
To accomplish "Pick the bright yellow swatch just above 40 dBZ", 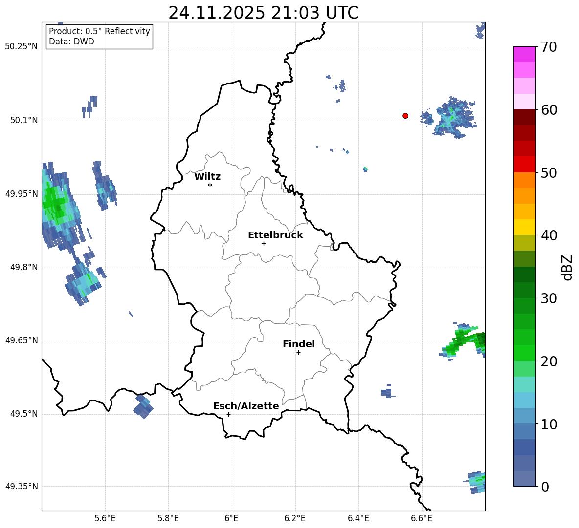I will 525,227.
